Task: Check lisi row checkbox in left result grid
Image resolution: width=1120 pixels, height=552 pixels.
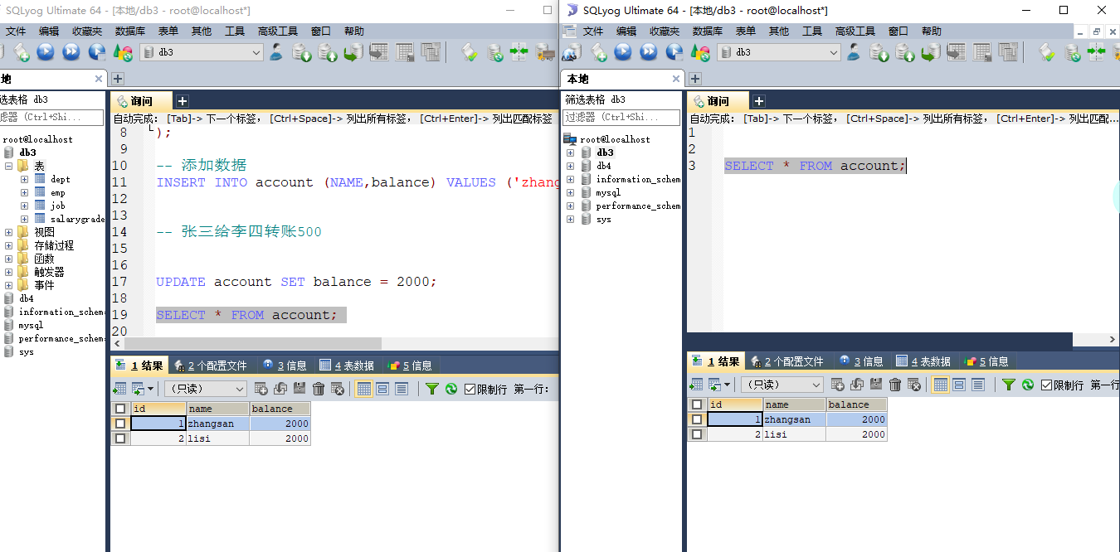Action: tap(120, 438)
